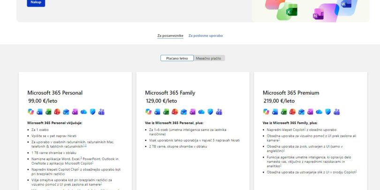Click the Excel logo in the banner artwork
The image size is (380, 190).
(x=291, y=10)
